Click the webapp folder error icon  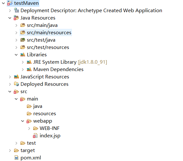pos(29,121)
